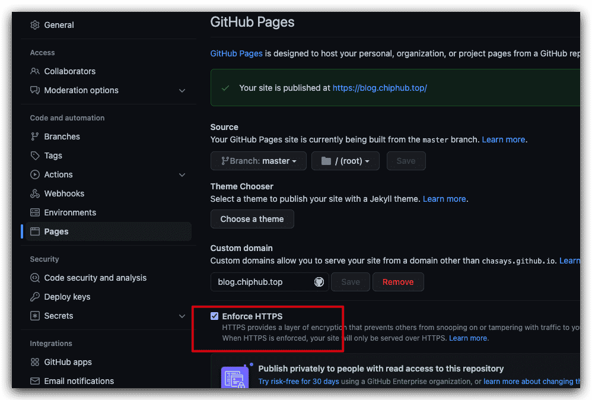Click Try risk-free for 30 days
This screenshot has width=592, height=400.
[298, 382]
